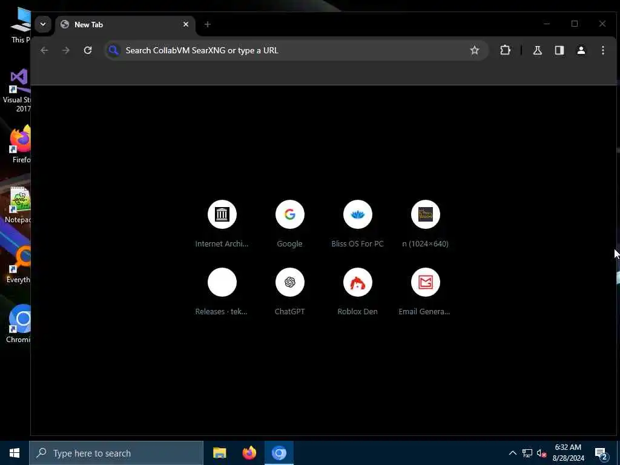Select the Chromium desktop shortcut

(x=18, y=323)
